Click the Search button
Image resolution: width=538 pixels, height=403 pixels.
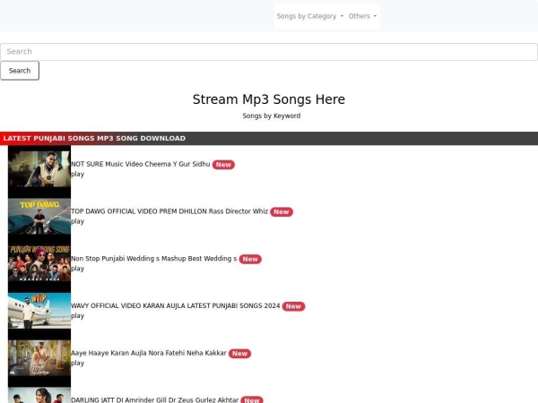click(x=20, y=71)
